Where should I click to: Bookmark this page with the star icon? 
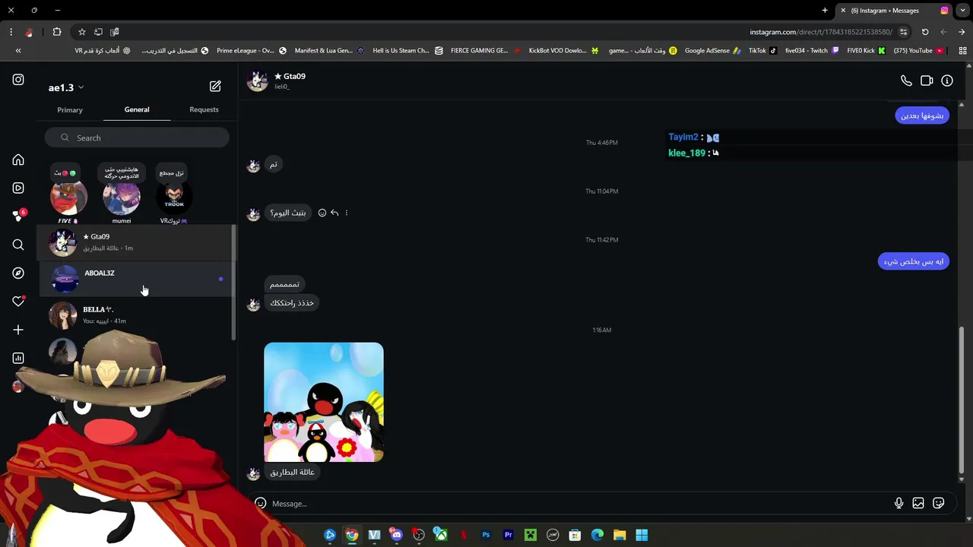tap(82, 32)
